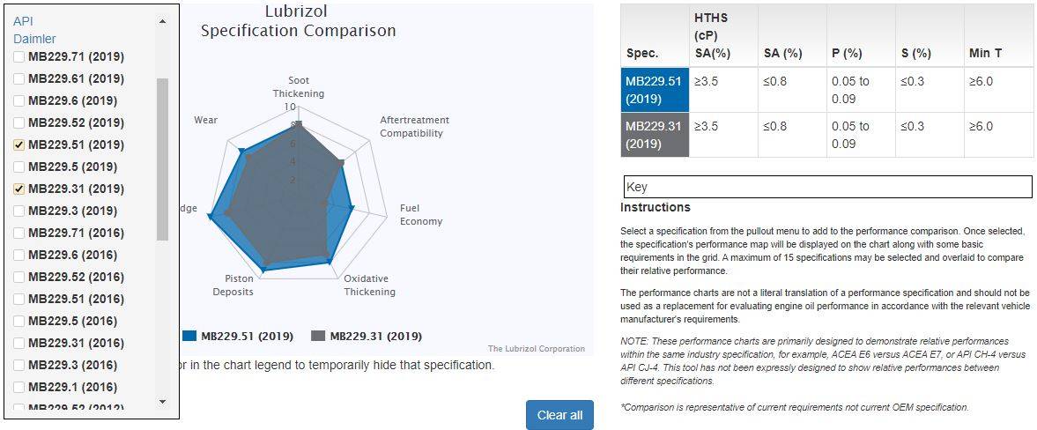1037x430 pixels.
Task: Click the MB229.31 (2019) row header cell
Action: coord(655,135)
